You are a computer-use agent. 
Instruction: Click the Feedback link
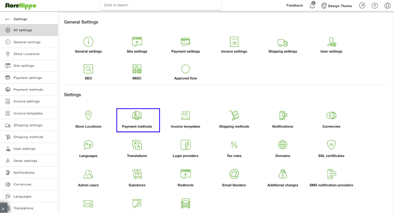tap(295, 5)
